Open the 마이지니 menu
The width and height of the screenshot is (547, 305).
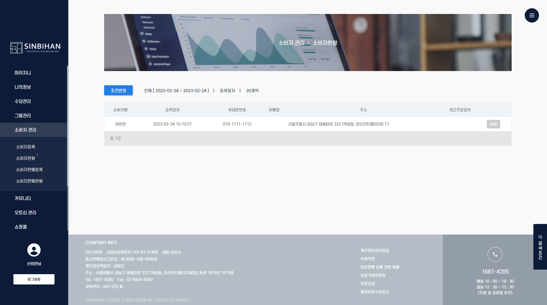tap(23, 73)
